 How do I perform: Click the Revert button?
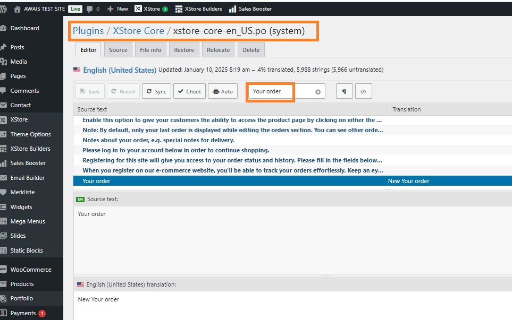click(x=123, y=91)
